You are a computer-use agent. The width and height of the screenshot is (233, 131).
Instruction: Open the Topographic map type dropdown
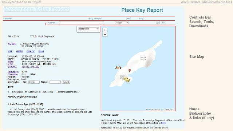88,29
